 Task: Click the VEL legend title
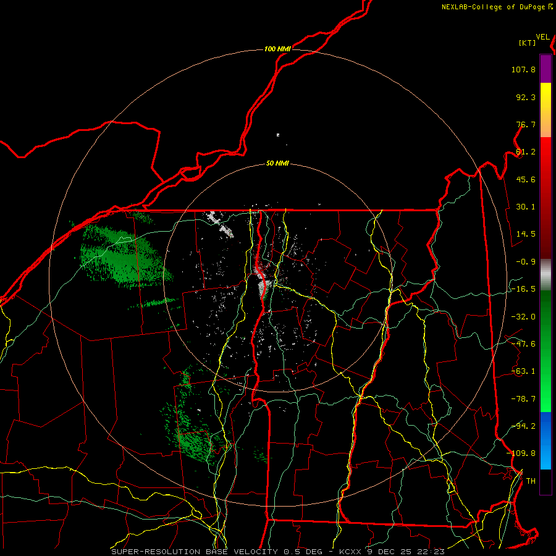pos(542,37)
